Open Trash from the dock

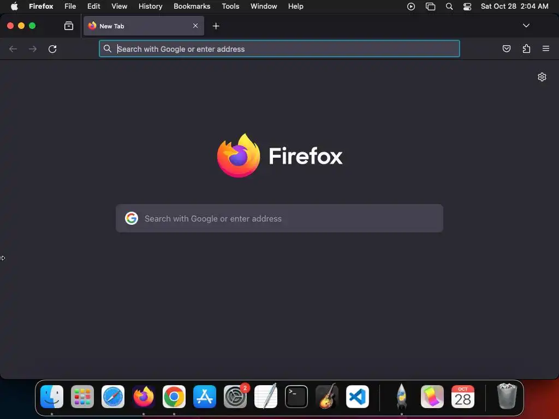[507, 397]
